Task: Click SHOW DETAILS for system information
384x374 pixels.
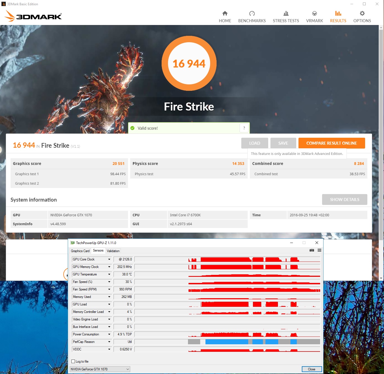Action: point(345,199)
